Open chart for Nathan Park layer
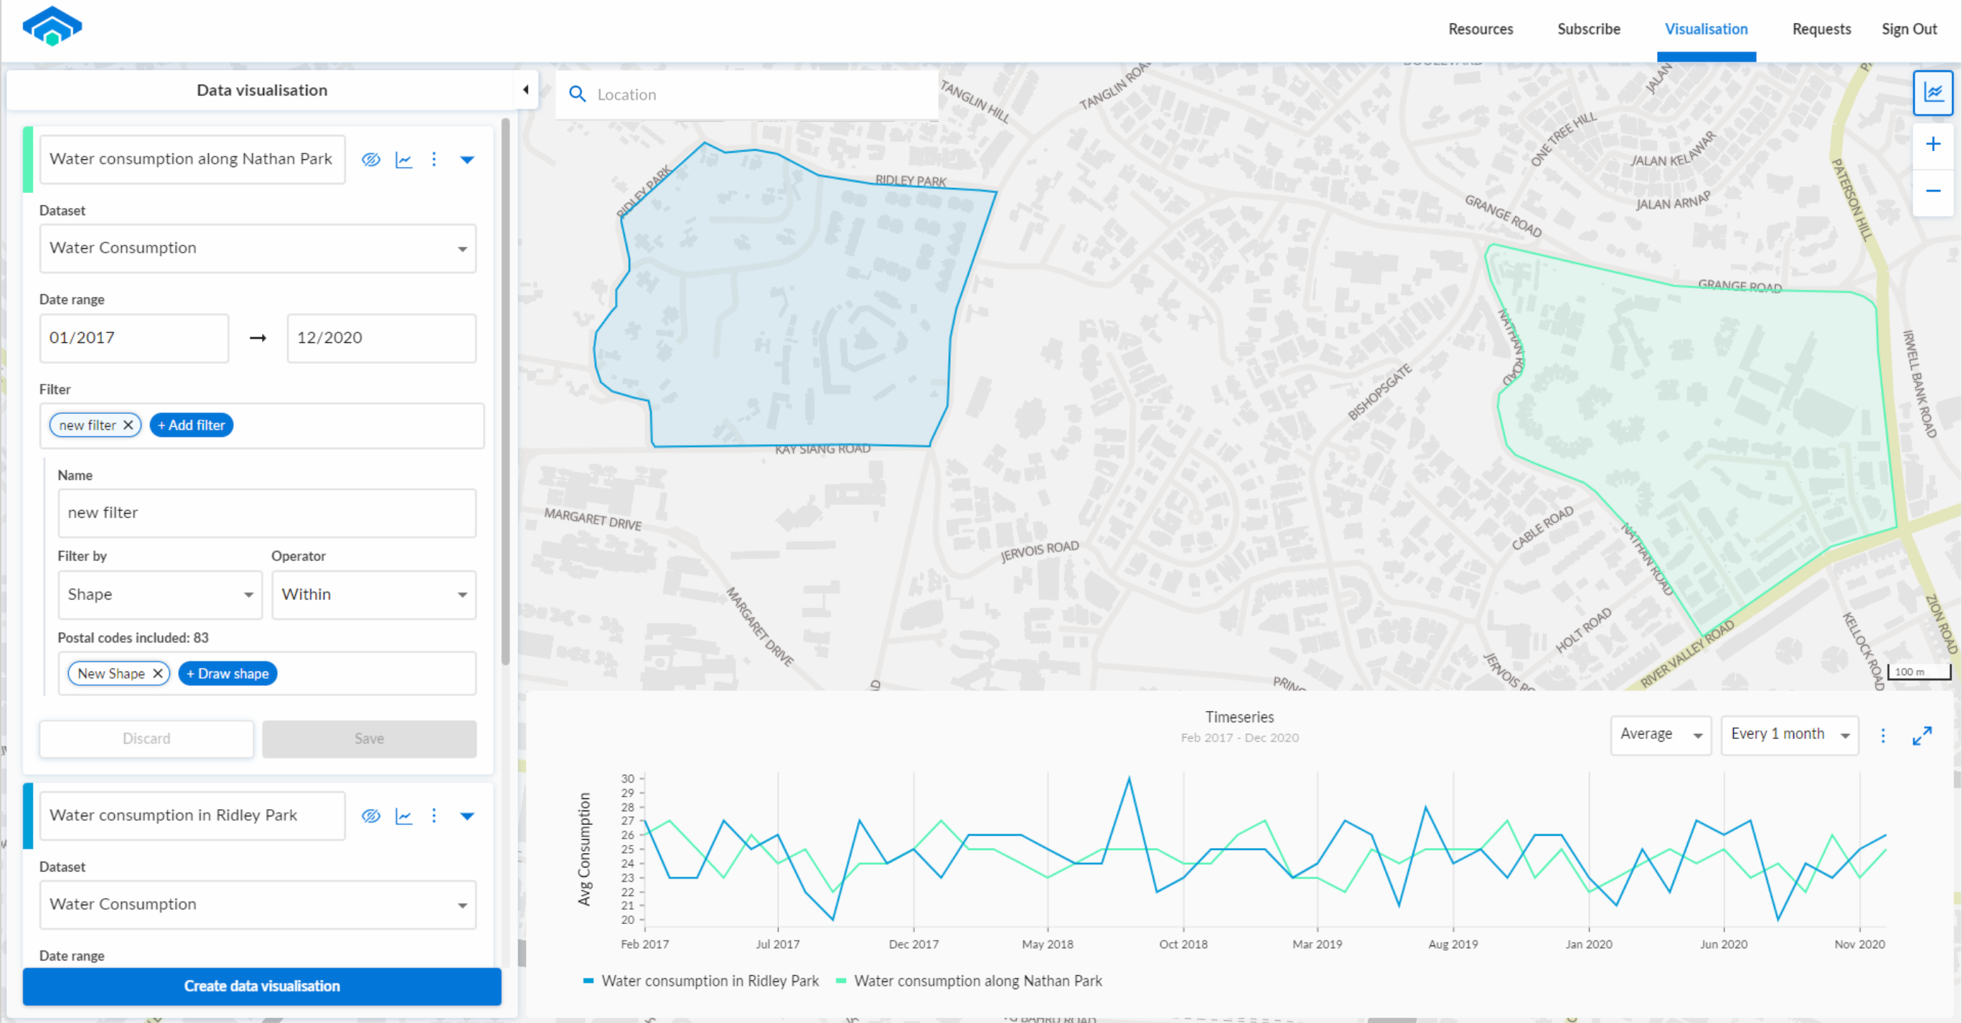 pyautogui.click(x=404, y=160)
